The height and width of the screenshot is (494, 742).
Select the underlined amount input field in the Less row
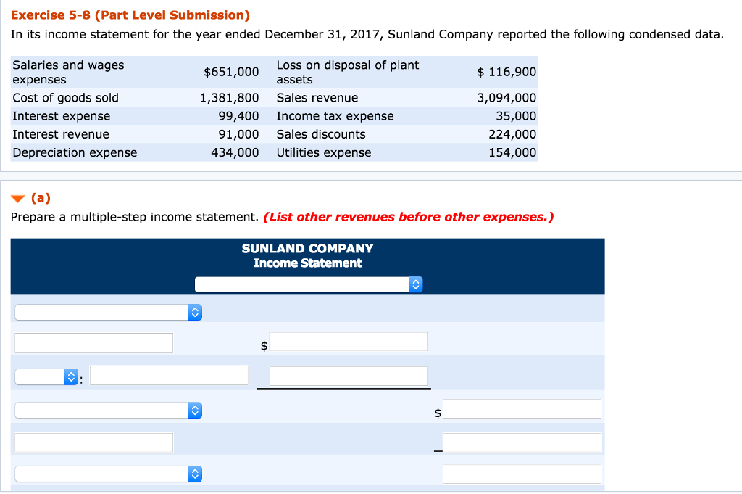346,376
